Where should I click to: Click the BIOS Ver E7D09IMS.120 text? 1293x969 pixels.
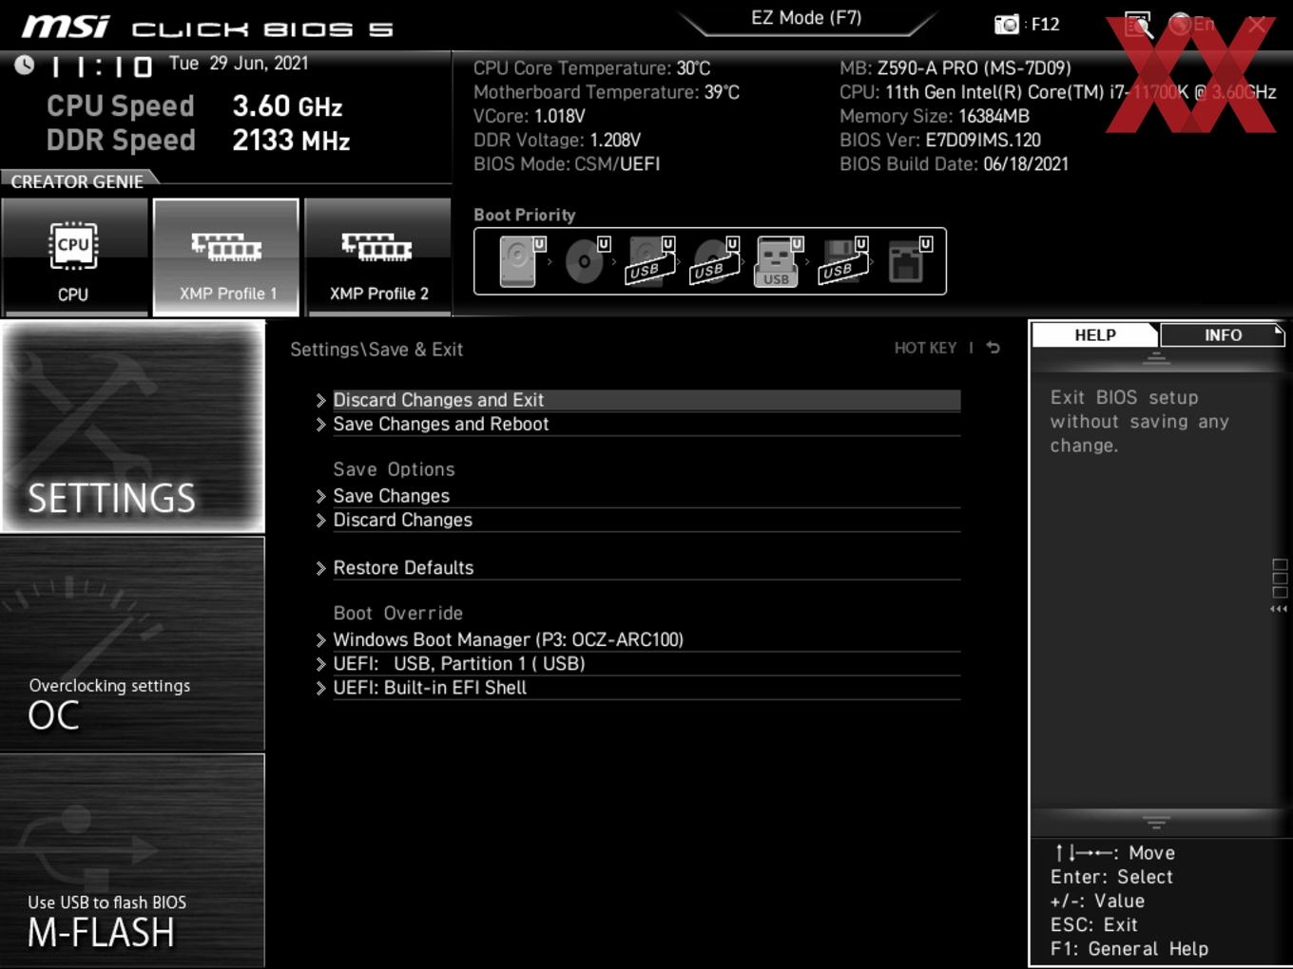(939, 140)
